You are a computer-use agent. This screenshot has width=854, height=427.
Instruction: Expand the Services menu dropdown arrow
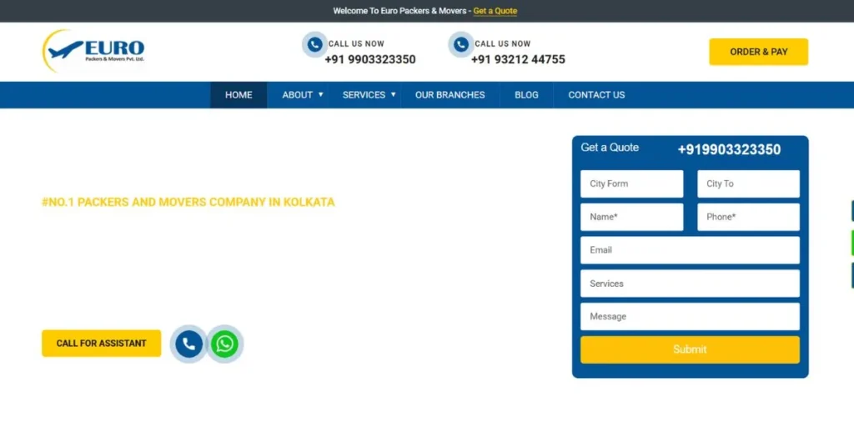tap(393, 94)
